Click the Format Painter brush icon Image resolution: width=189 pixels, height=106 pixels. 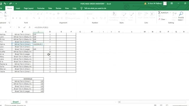(x=6, y=19)
